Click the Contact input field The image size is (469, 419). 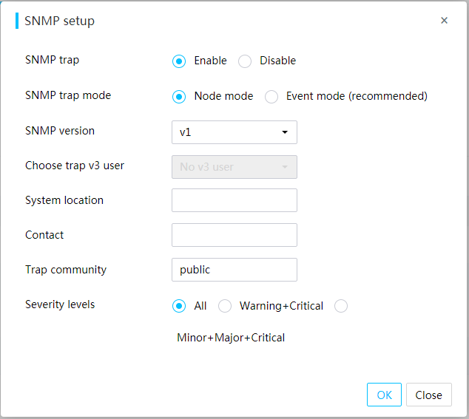[234, 235]
